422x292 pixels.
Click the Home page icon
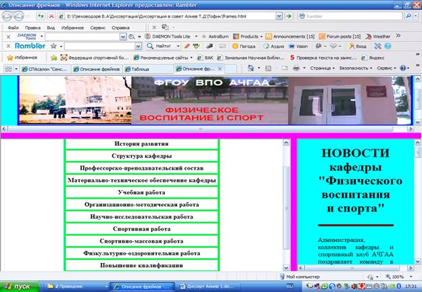coord(251,68)
